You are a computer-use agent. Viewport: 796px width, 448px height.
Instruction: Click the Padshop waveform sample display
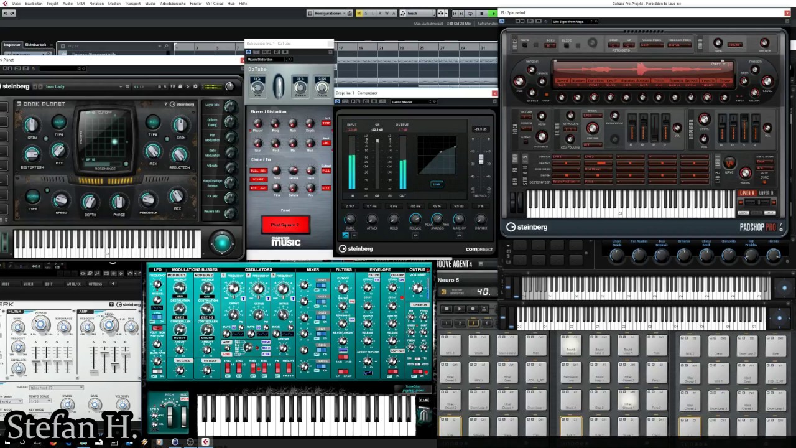point(642,70)
